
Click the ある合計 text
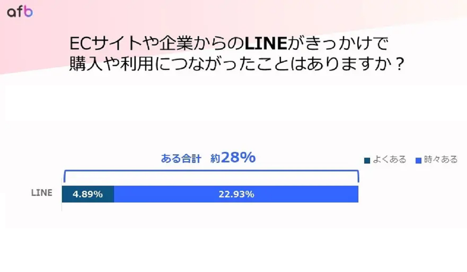point(181,159)
